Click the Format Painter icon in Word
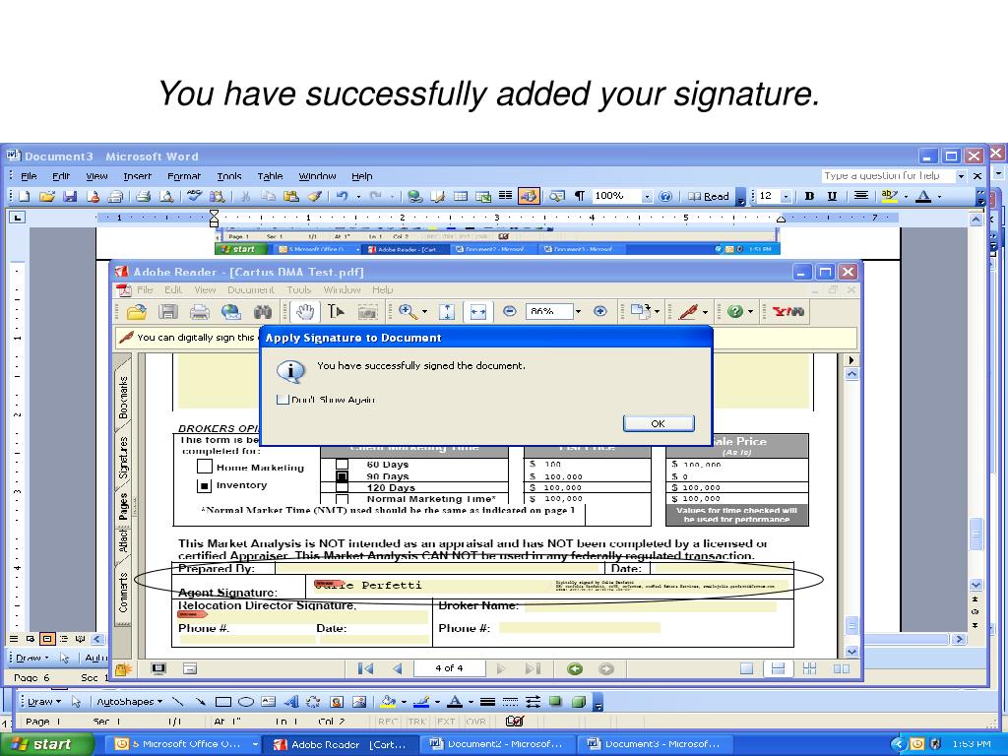The width and height of the screenshot is (1008, 756). (314, 196)
